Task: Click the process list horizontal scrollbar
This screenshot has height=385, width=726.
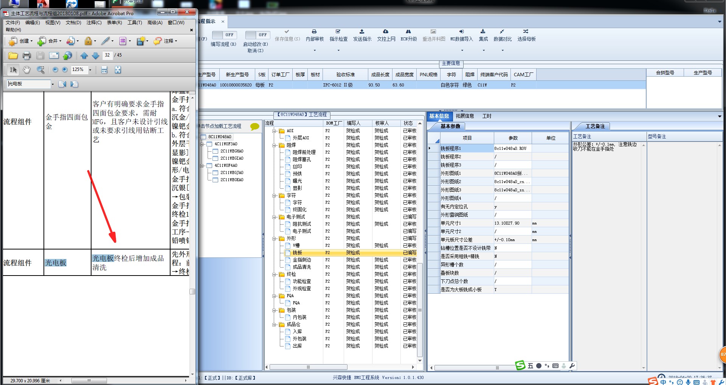Action: pyautogui.click(x=308, y=367)
